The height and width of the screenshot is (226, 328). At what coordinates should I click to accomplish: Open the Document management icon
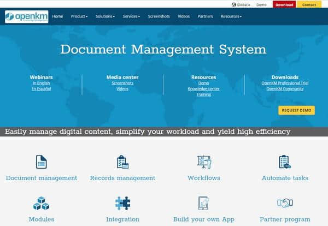[x=41, y=162]
